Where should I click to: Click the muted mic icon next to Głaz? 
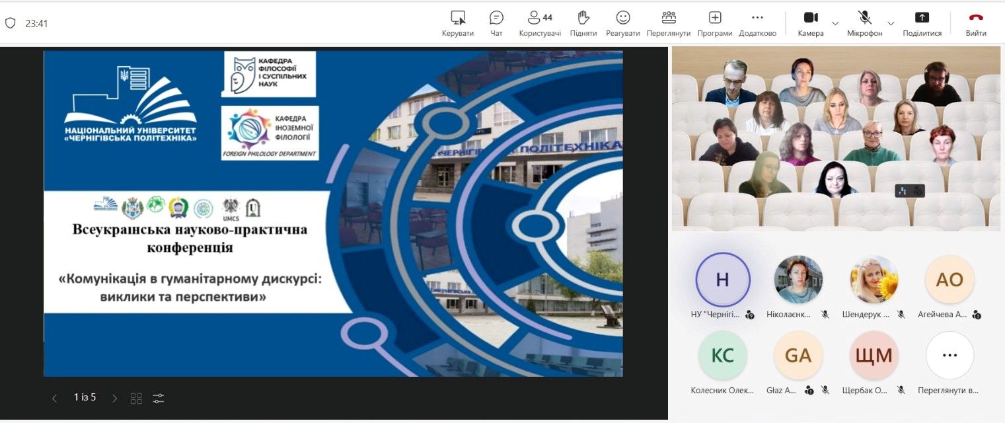click(x=825, y=391)
